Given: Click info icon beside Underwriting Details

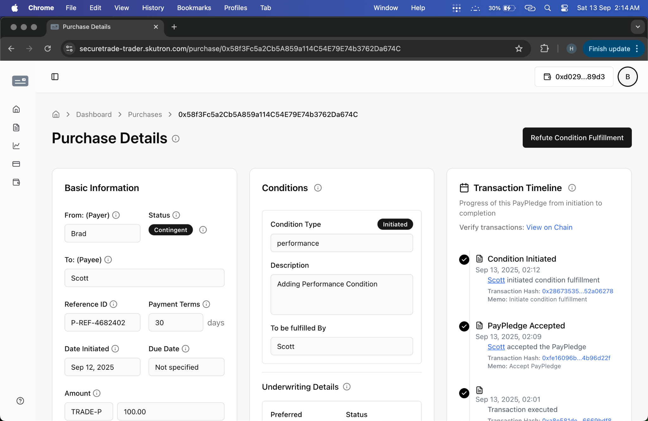Looking at the screenshot, I should point(347,387).
